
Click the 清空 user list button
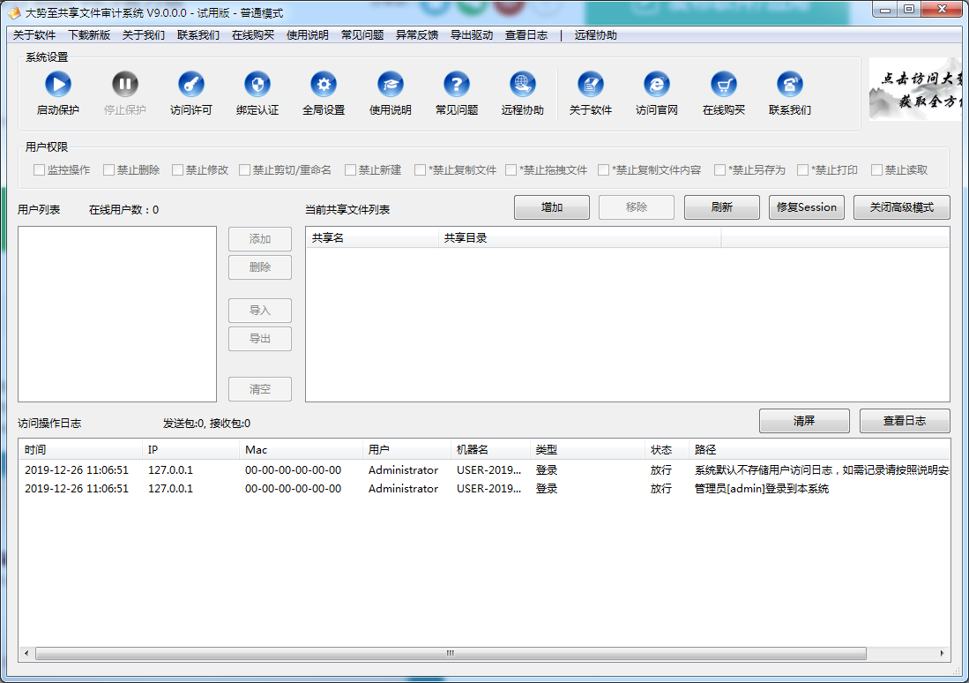(260, 389)
